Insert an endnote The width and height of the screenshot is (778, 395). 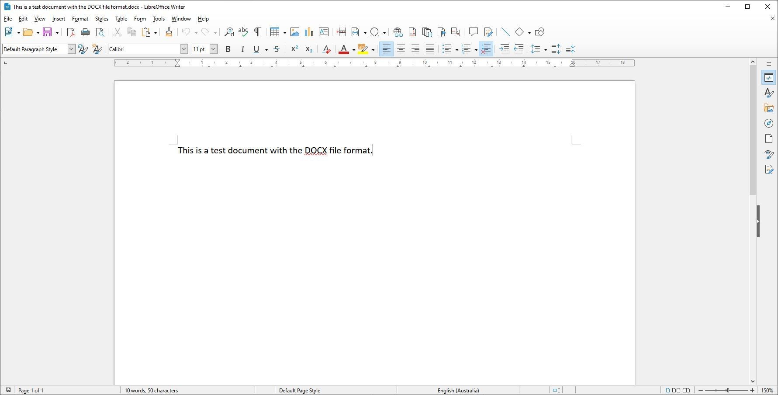(x=427, y=32)
